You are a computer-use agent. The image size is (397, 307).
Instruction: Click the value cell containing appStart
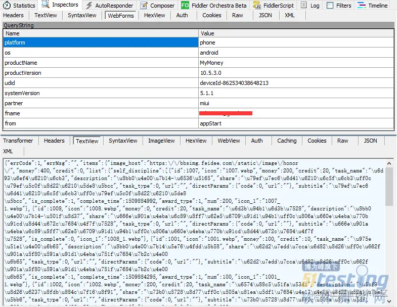(x=296, y=123)
